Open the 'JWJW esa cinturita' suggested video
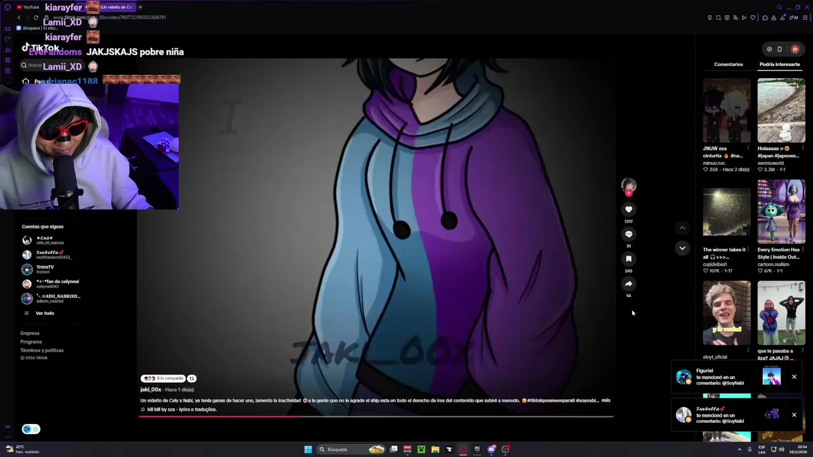The width and height of the screenshot is (813, 457). click(x=726, y=110)
